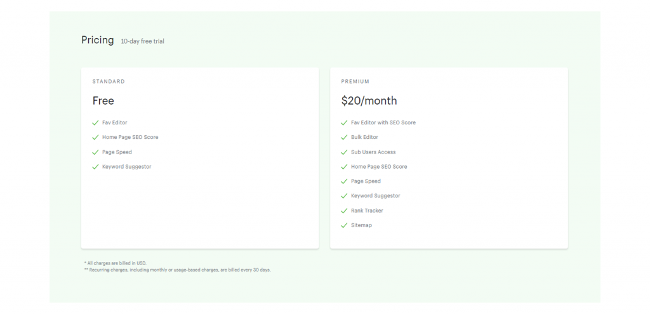The image size is (650, 314).
Task: Click the checkmark beside Fav Editor
Action: pyautogui.click(x=95, y=122)
